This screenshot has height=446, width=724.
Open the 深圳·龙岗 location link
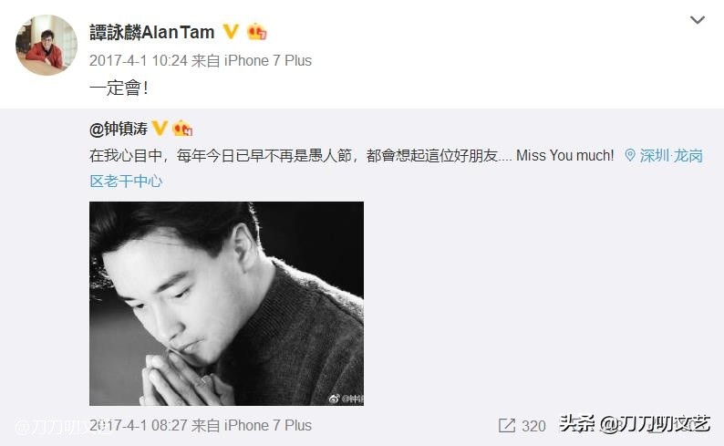[671, 156]
